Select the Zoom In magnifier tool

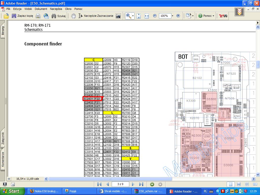pyautogui.click(x=128, y=16)
